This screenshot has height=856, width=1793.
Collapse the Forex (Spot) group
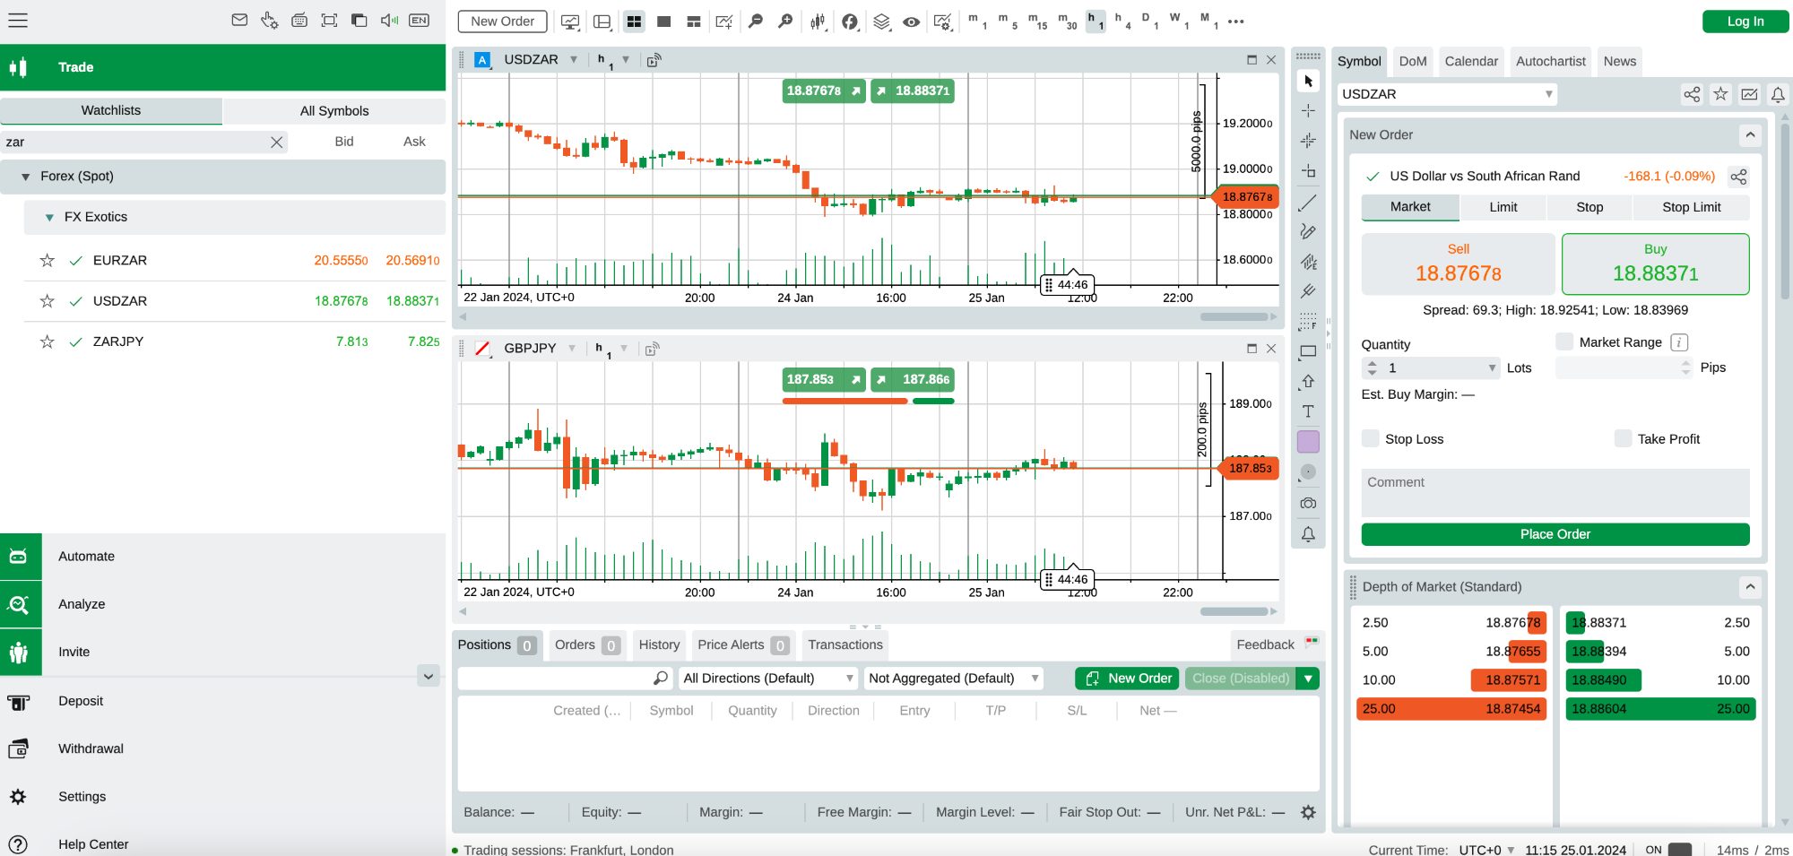coord(26,177)
